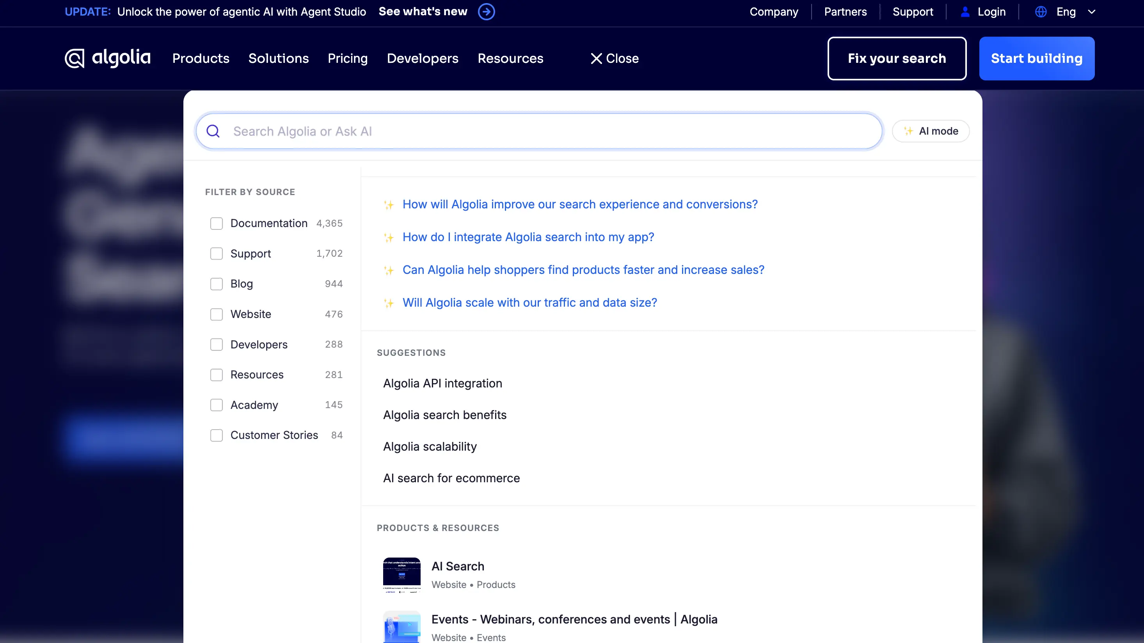
Task: Open the Support link in top bar
Action: pyautogui.click(x=913, y=12)
